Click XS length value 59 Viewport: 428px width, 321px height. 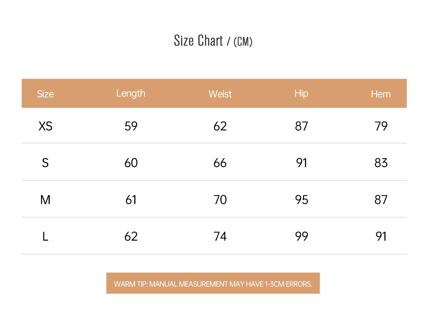[x=131, y=126]
